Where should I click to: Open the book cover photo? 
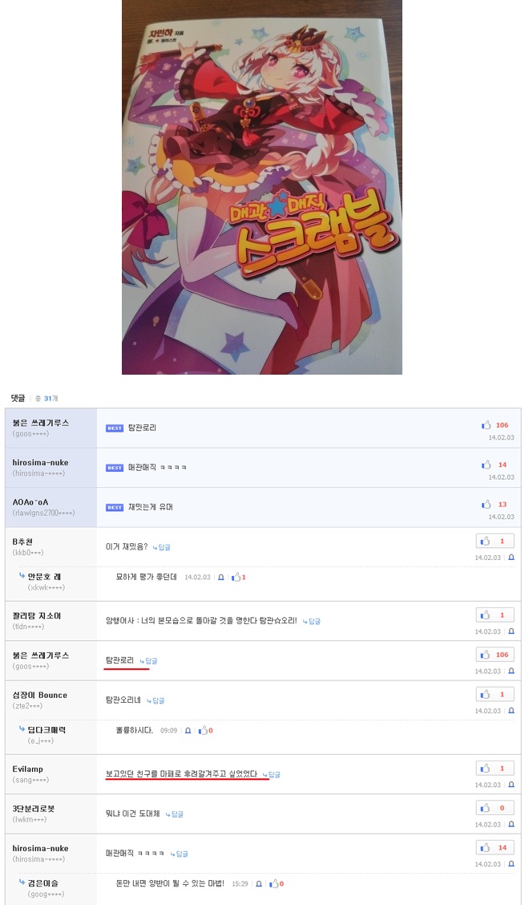[x=262, y=187]
